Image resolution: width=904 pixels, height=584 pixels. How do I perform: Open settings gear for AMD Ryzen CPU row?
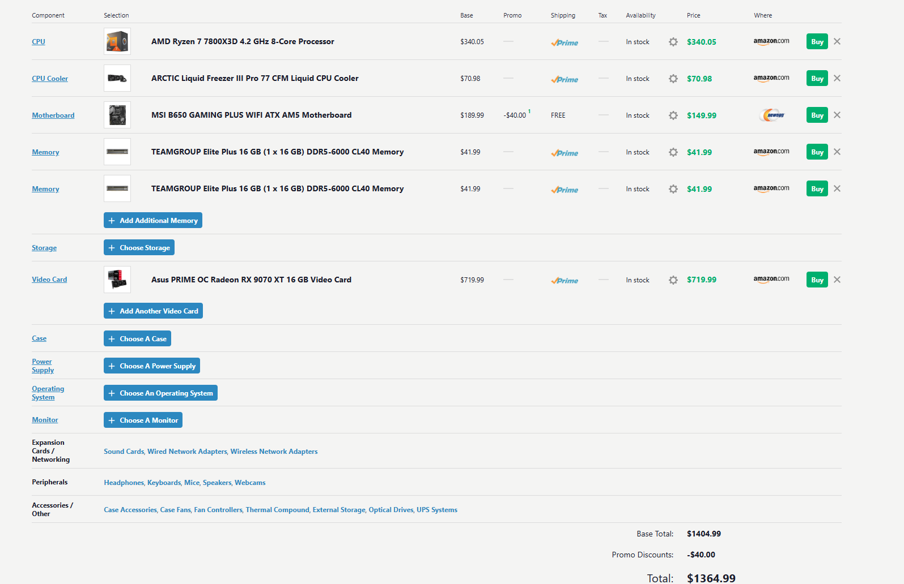coord(673,42)
